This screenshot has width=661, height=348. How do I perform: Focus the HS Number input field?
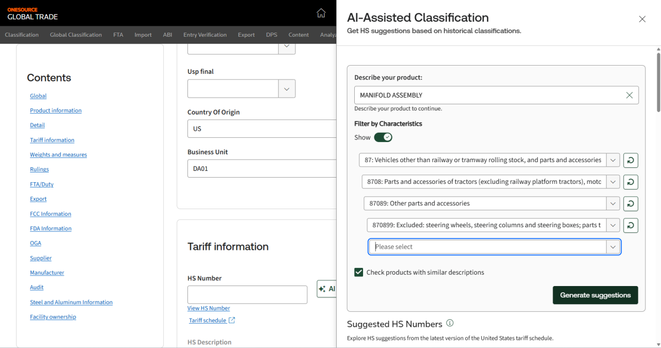tap(247, 295)
